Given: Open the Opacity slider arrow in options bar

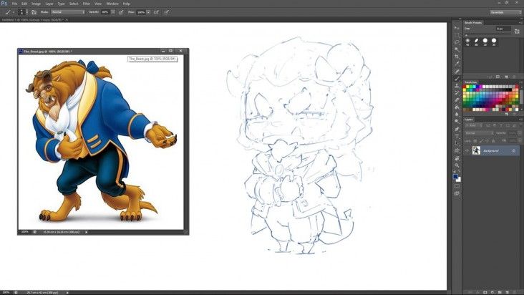Looking at the screenshot, I should click(113, 12).
